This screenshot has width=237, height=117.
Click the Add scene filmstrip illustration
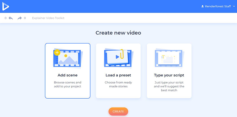point(68,58)
